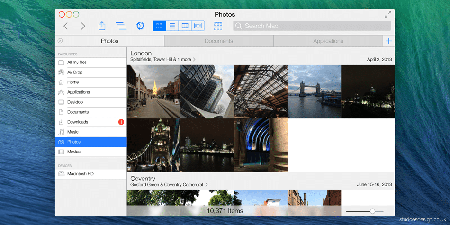Viewport: 450px width, 225px height.
Task: Click the thumbnail size slider
Action: point(372,211)
